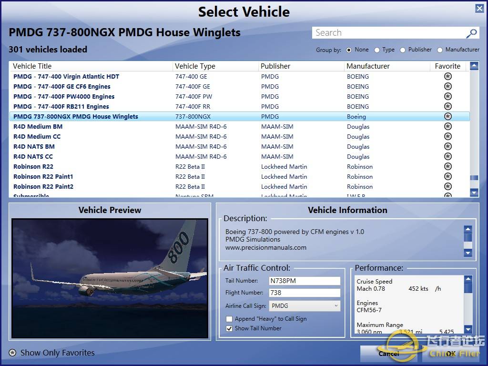Favorite the PMDG 747-400 Virgin Atlantic HDT
This screenshot has height=366, width=488.
[x=447, y=76]
